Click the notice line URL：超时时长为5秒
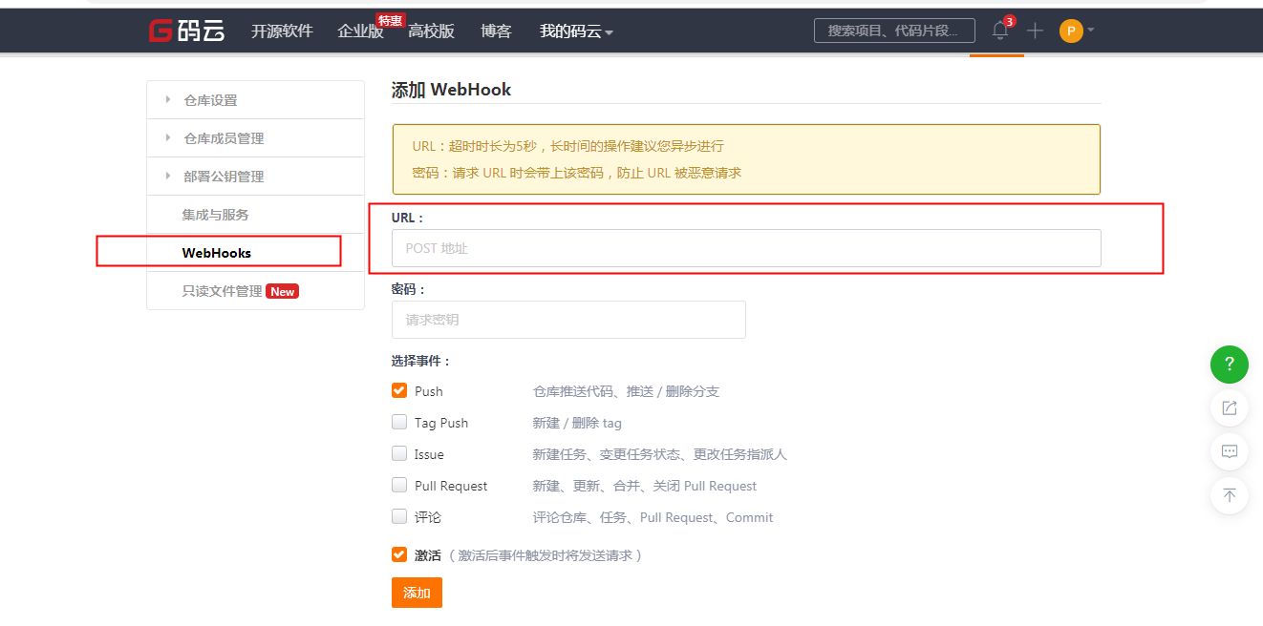 [x=567, y=146]
